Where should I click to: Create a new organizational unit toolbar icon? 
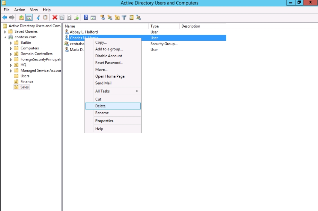[117, 18]
